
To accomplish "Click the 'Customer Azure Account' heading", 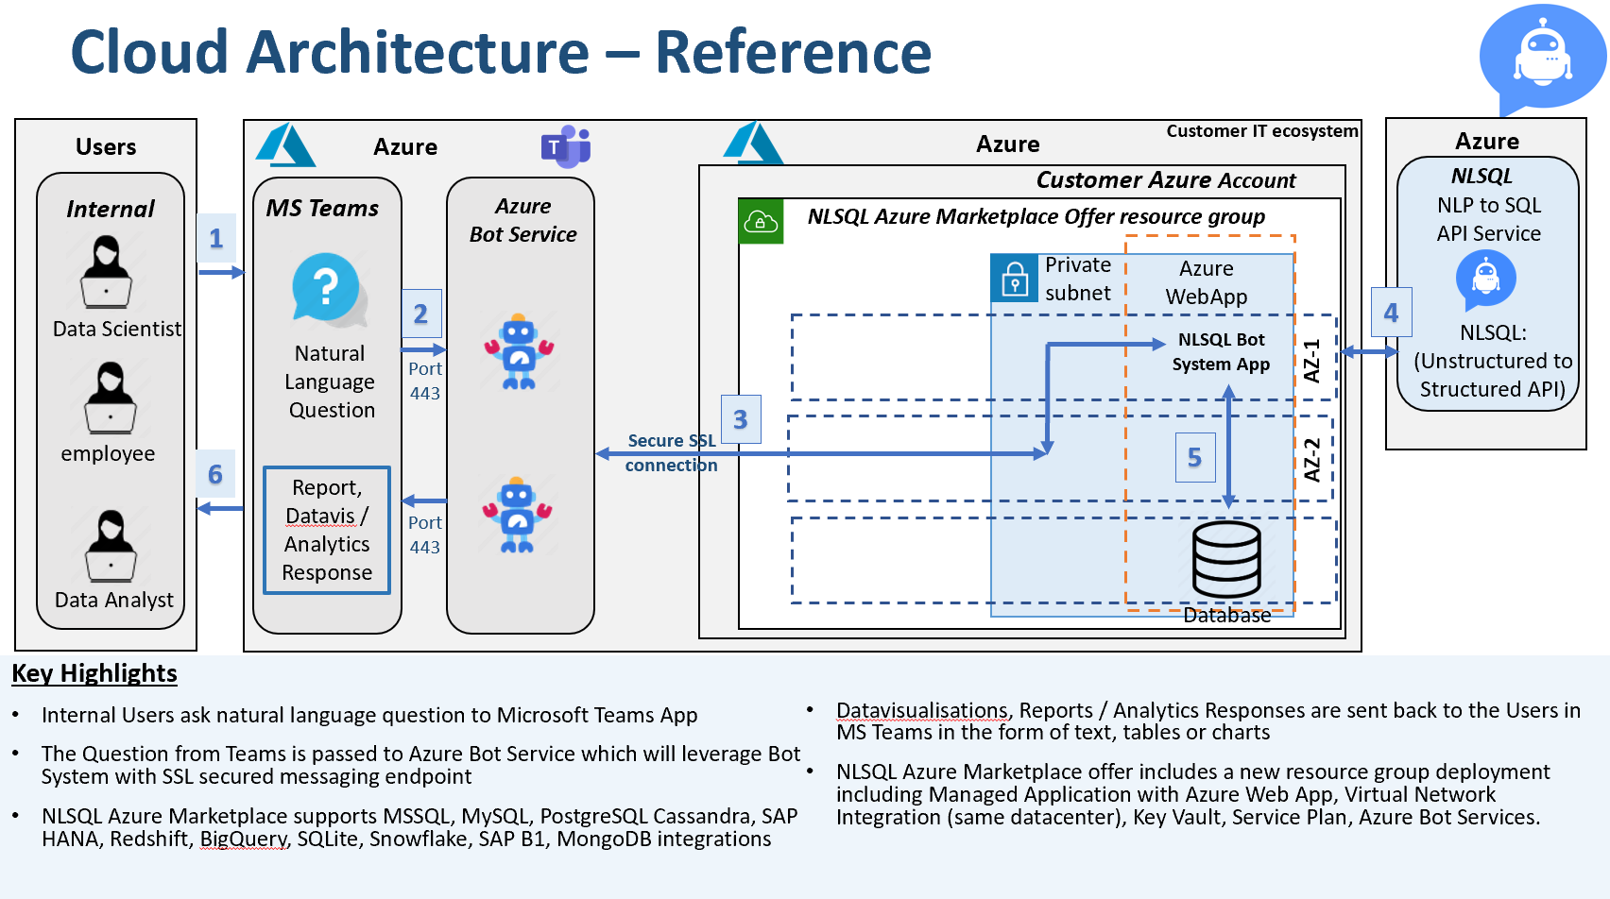I will point(1166,180).
